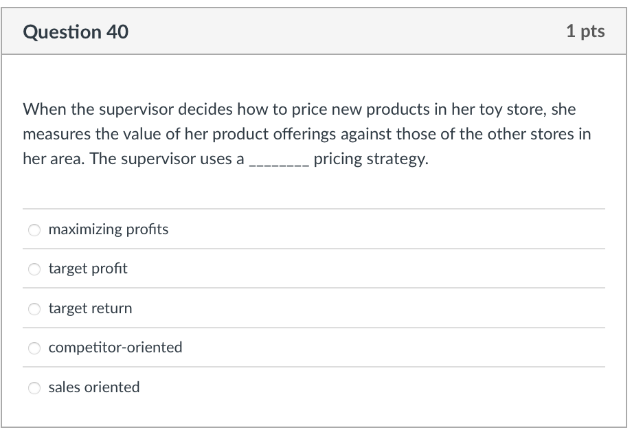Click the maximizing profits answer text
This screenshot has width=632, height=430.
(109, 229)
